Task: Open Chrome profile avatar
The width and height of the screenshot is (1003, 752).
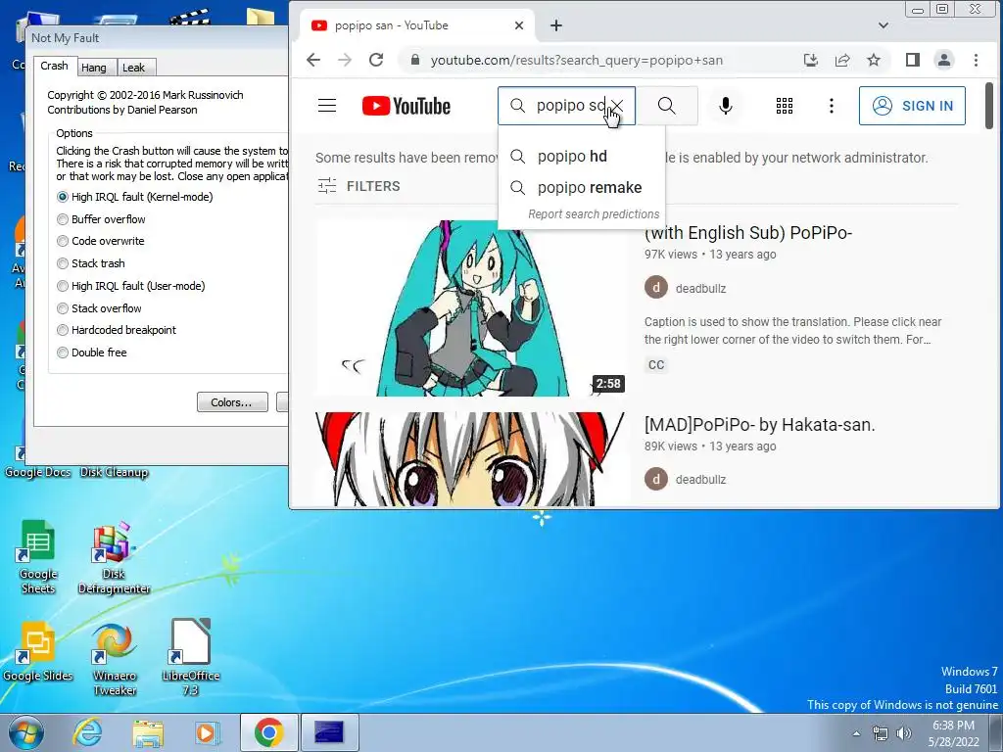Action: point(943,60)
